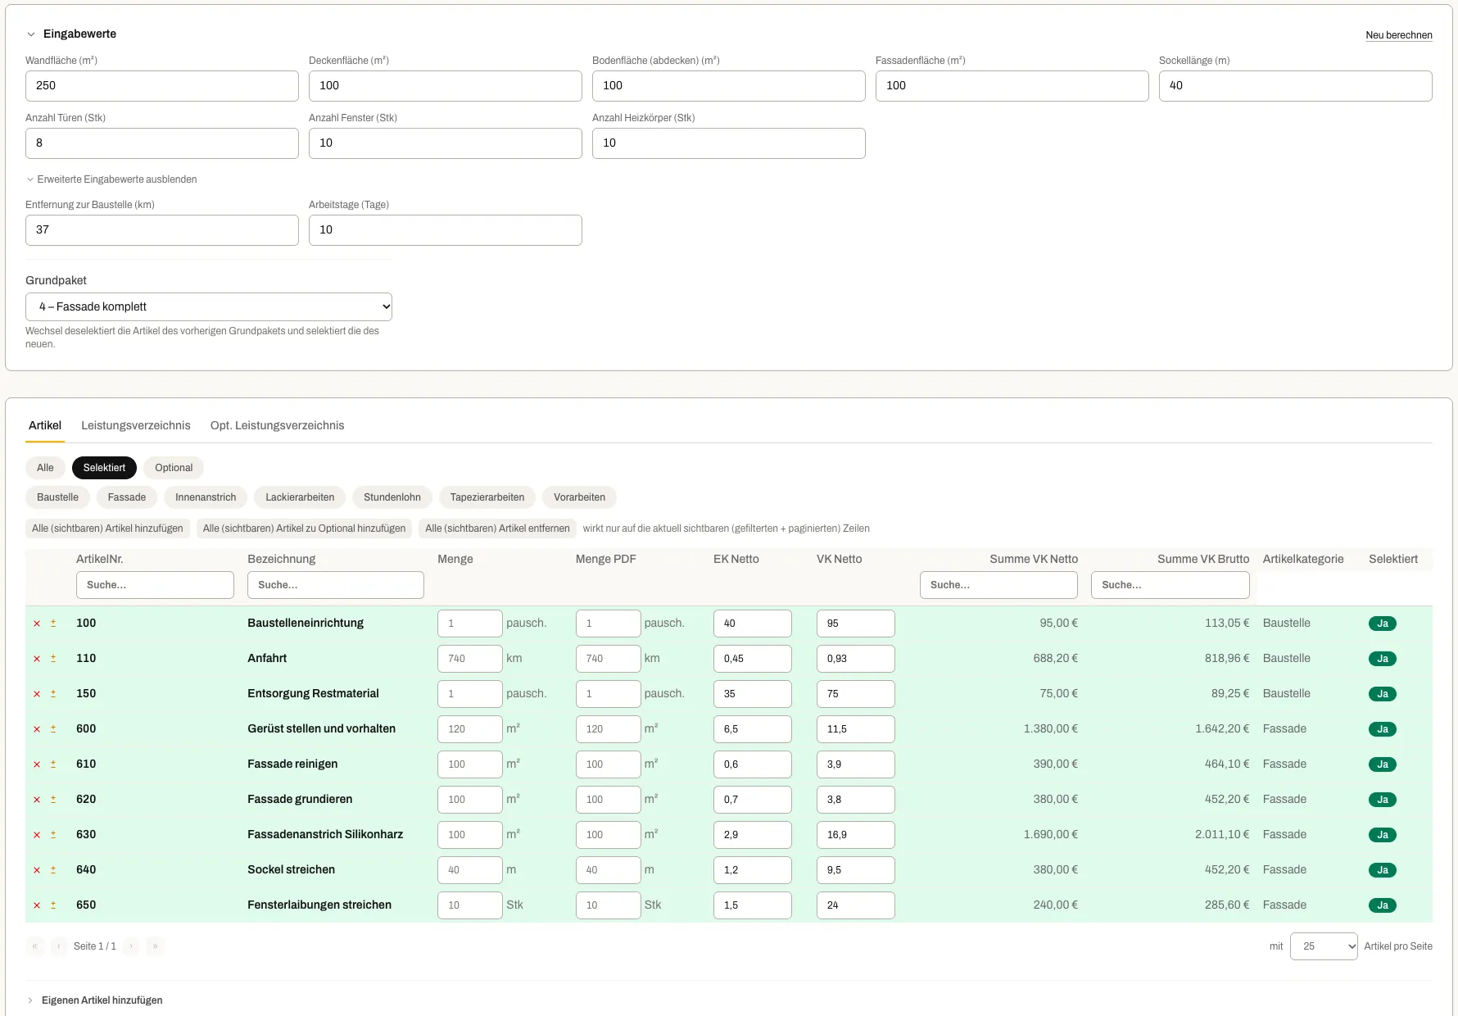Remove article 100 Baustelleneinrichtung with red X
Viewport: 1458px width, 1016px height.
coord(37,624)
